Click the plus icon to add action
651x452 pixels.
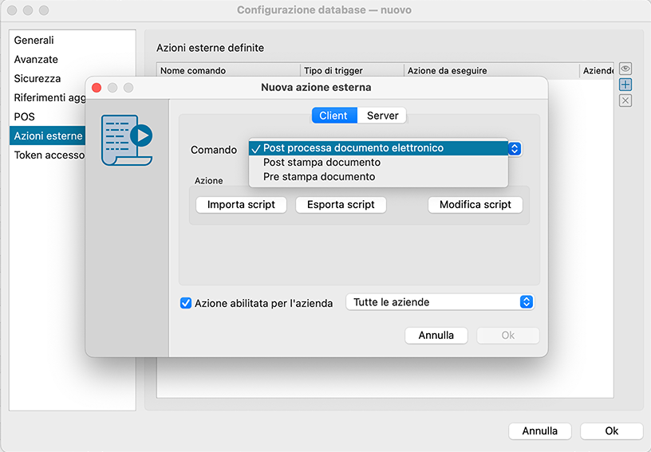pyautogui.click(x=625, y=85)
